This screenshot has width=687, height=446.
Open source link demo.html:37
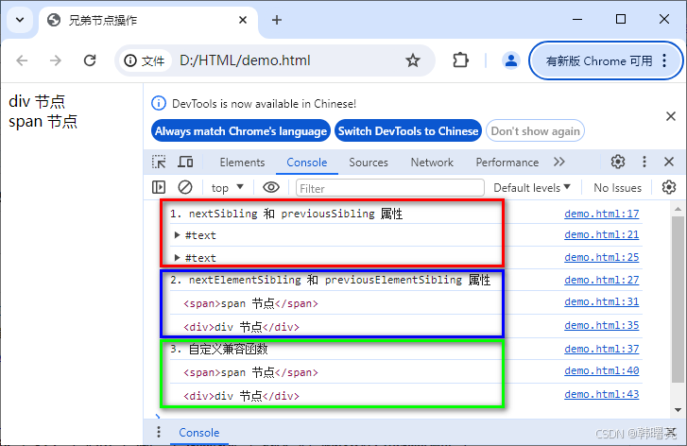602,349
